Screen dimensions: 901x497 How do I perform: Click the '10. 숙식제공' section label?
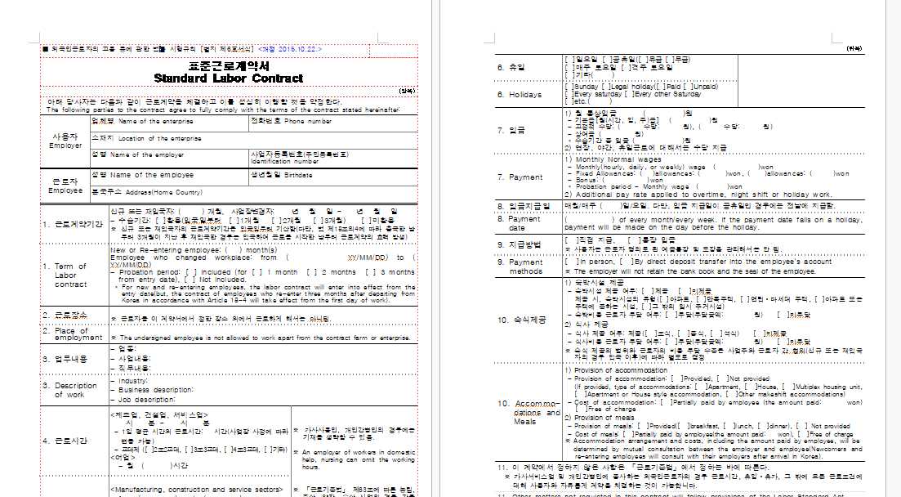(522, 320)
